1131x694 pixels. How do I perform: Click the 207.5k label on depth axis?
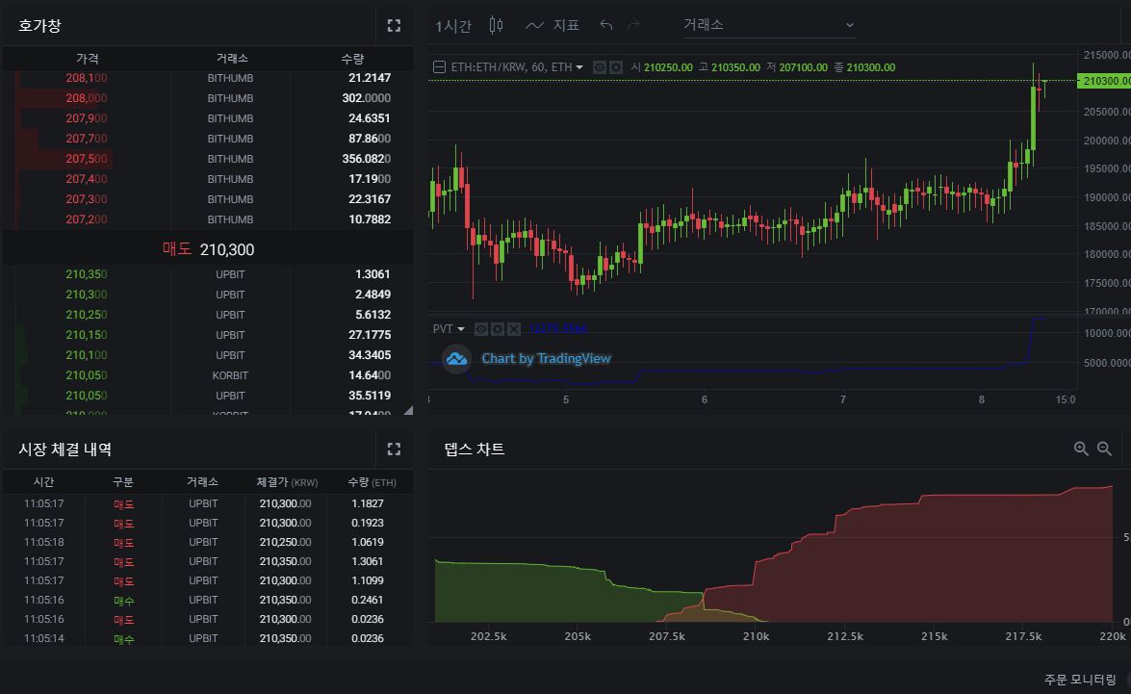[x=666, y=636]
